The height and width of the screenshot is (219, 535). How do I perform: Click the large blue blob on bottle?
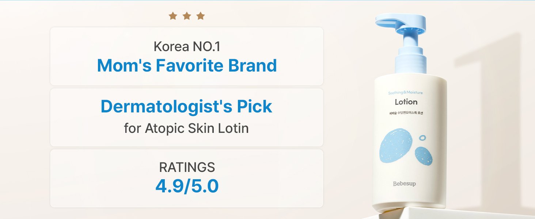coord(396,145)
